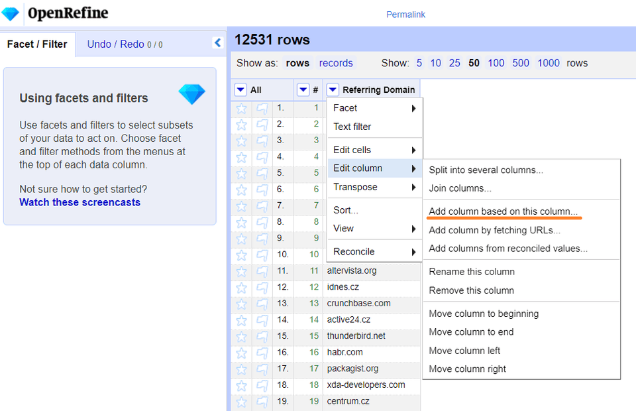Star row 13 crunchbase.com

pyautogui.click(x=242, y=304)
